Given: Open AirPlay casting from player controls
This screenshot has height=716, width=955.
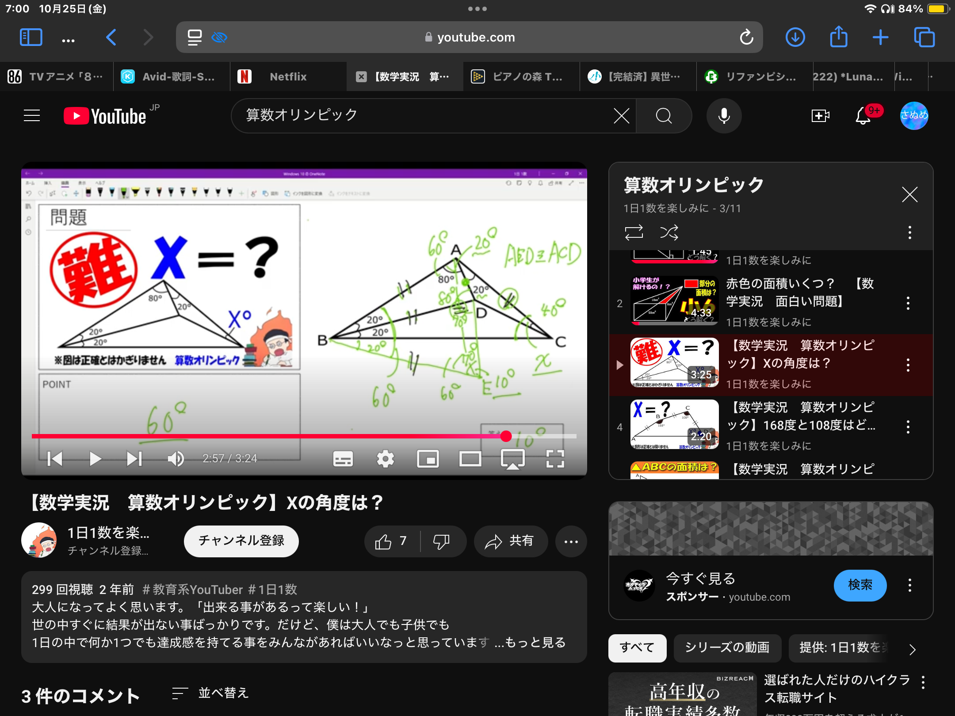Looking at the screenshot, I should pyautogui.click(x=512, y=459).
